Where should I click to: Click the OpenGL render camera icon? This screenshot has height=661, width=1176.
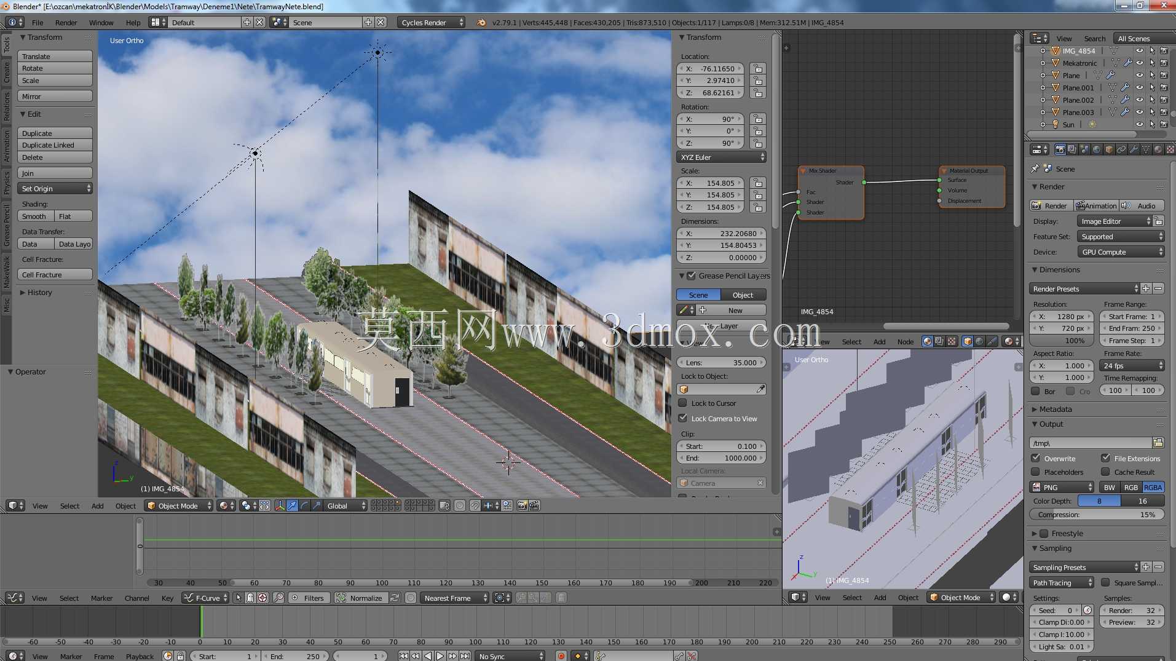coord(522,505)
